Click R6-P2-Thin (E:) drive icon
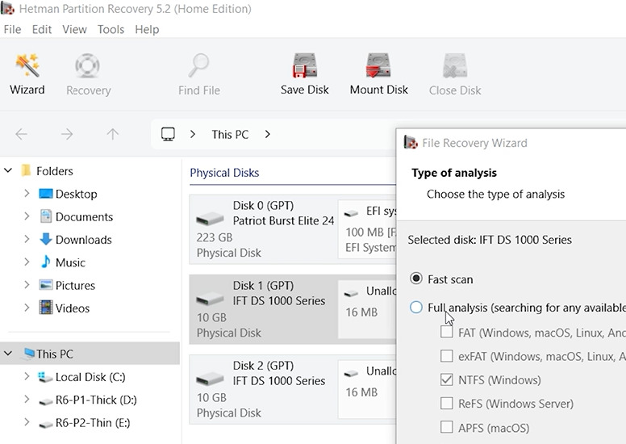Image resolution: width=626 pixels, height=444 pixels. click(x=45, y=424)
